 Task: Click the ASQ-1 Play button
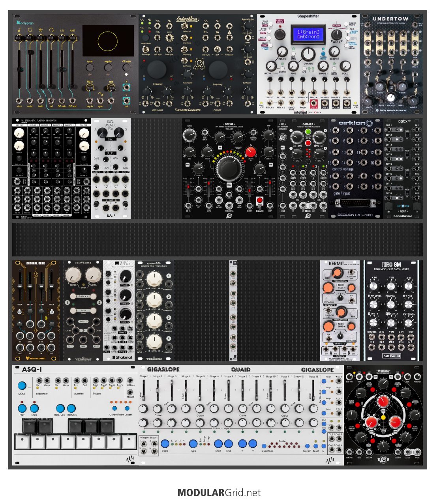pyautogui.click(x=22, y=408)
